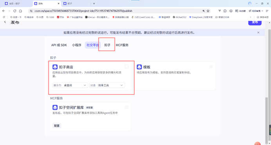271x145 pixels.
Task: Open the AIchatOS2 bookmark
Action: [180, 17]
